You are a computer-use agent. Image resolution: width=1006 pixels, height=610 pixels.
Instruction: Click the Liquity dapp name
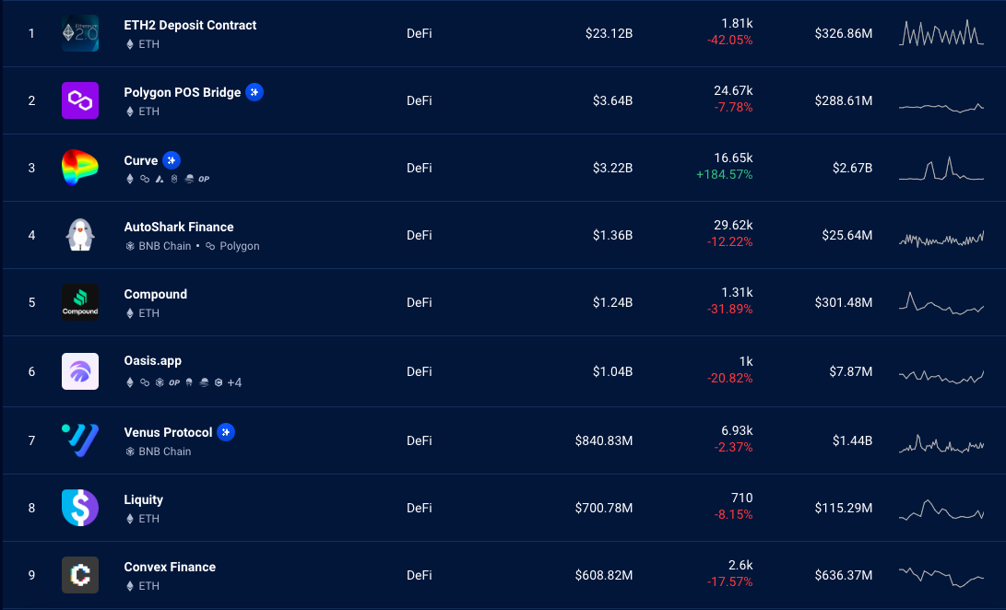click(143, 499)
